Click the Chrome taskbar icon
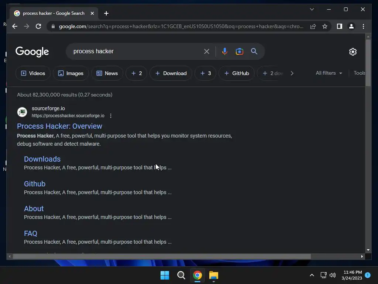The height and width of the screenshot is (284, 378). click(x=197, y=275)
